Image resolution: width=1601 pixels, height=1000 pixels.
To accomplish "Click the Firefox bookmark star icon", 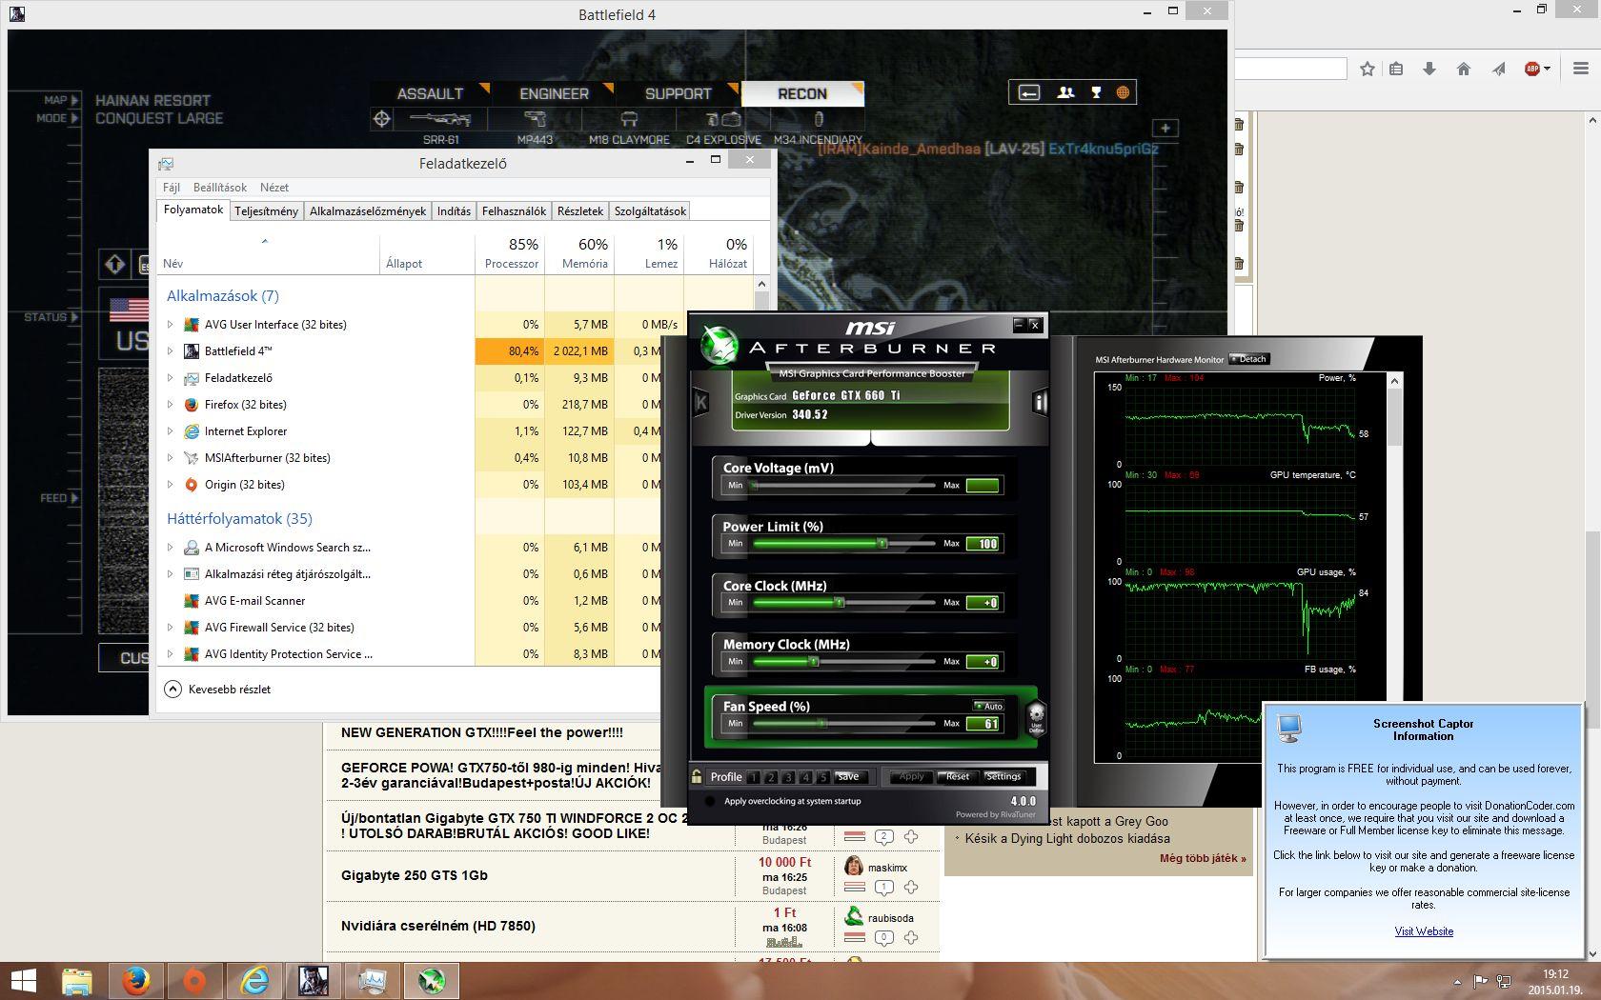I will tap(1368, 69).
